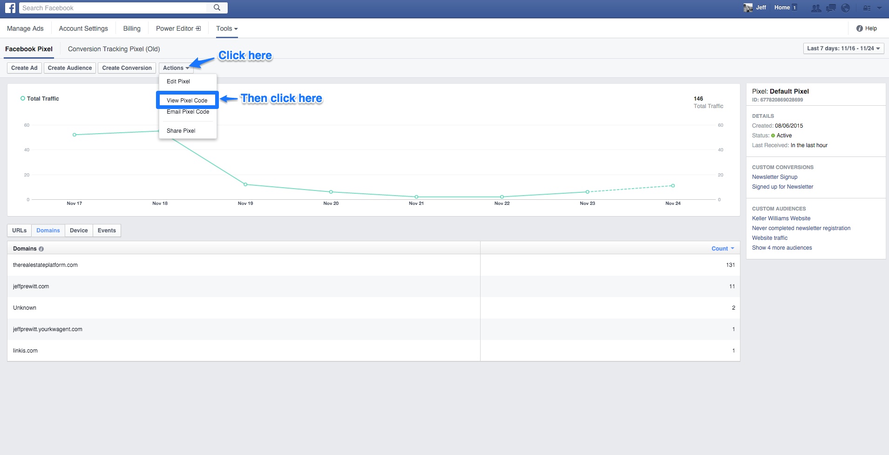Click the info icon beside Domains header
Image resolution: width=889 pixels, height=455 pixels.
41,249
